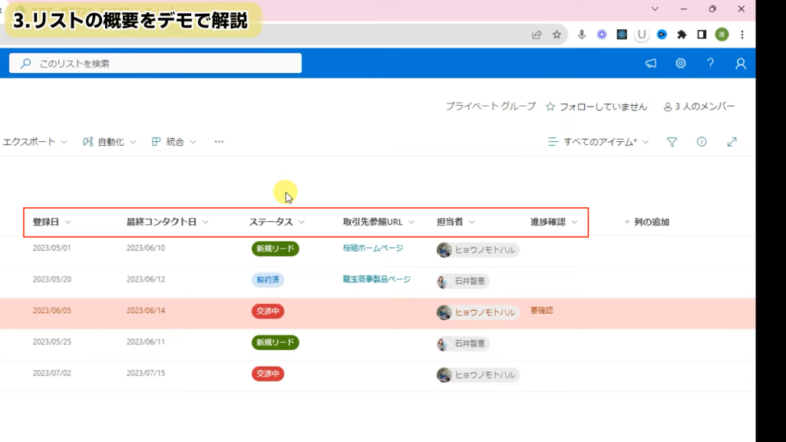Open the user account profile icon

pyautogui.click(x=740, y=64)
